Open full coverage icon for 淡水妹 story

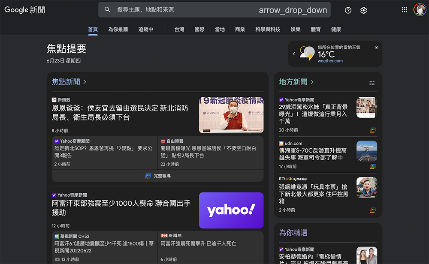point(372,130)
